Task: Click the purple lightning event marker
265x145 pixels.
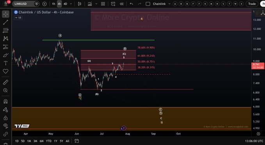Action: point(124,128)
